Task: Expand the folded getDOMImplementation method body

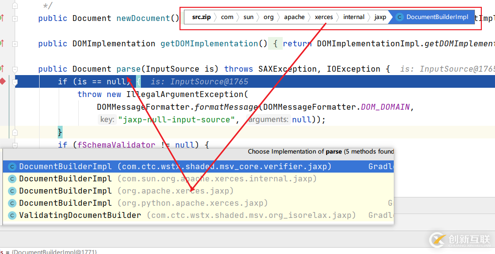Action: click(15, 44)
